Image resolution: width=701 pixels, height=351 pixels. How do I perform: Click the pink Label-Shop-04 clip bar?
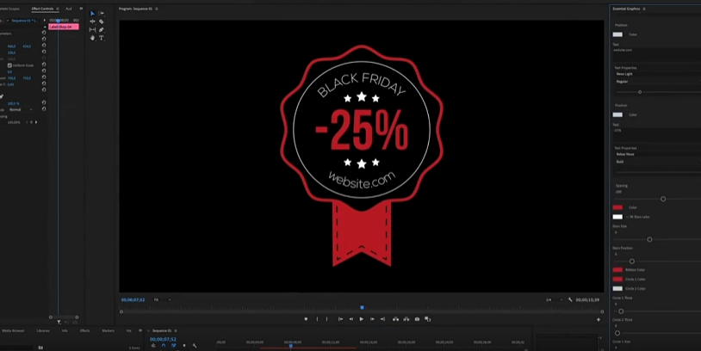point(63,27)
